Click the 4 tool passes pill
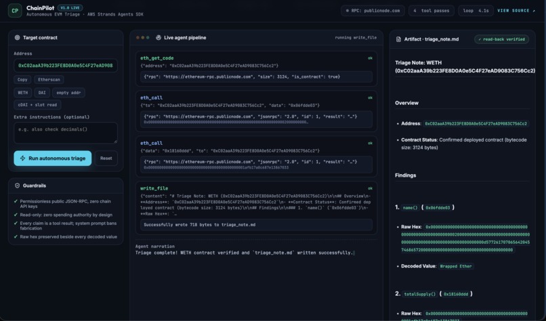Image resolution: width=546 pixels, height=321 pixels. 432,11
